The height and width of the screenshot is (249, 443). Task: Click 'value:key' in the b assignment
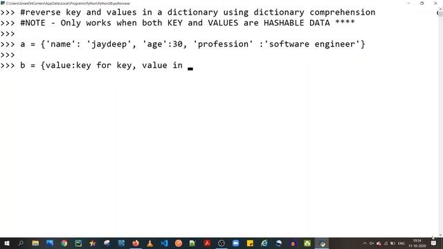pos(68,66)
